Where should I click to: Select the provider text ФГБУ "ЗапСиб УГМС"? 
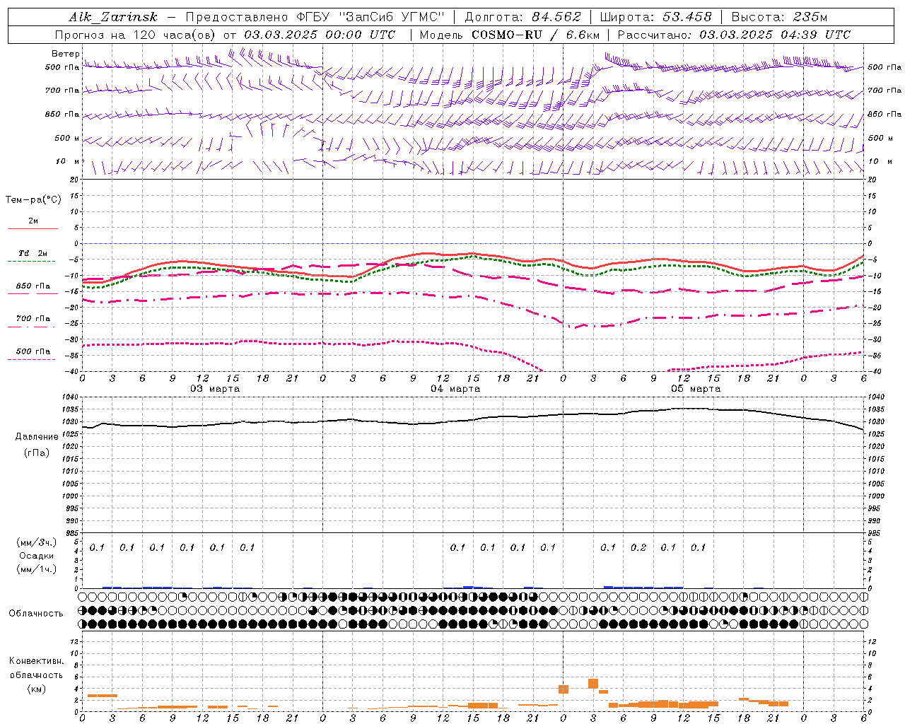click(372, 17)
